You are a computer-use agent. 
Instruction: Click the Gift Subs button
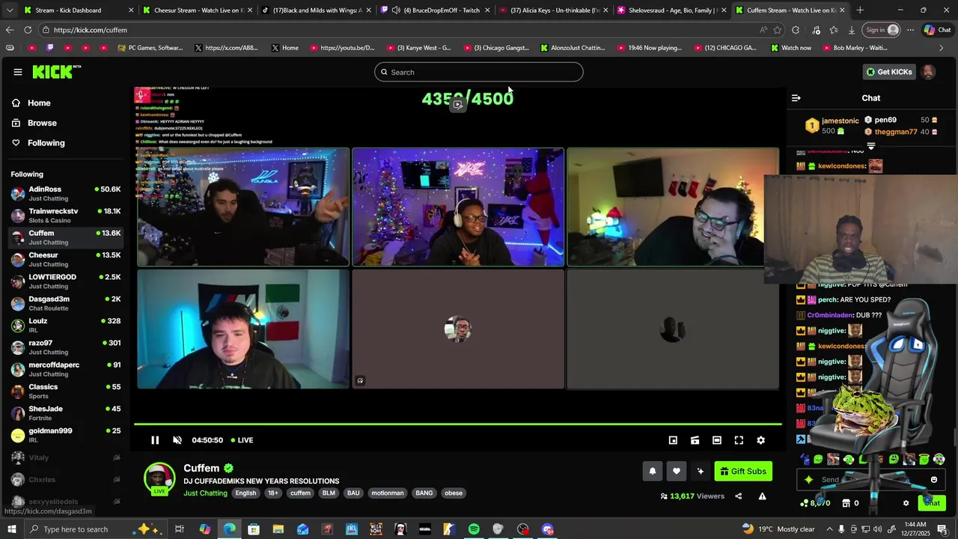point(743,471)
